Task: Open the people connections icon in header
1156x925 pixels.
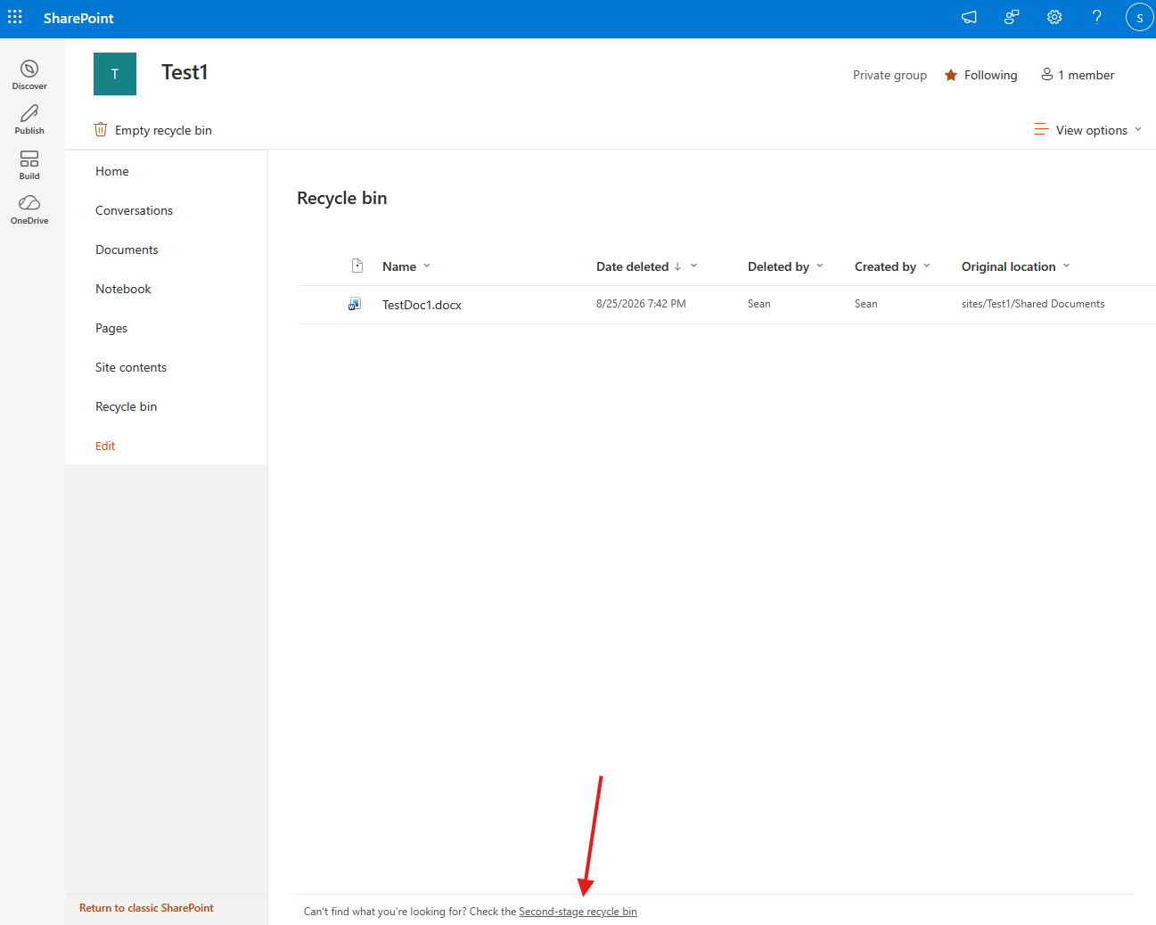Action: (x=1012, y=17)
